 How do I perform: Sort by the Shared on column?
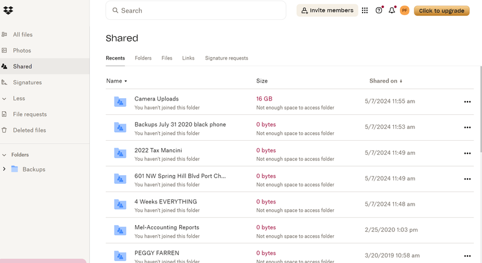point(386,81)
